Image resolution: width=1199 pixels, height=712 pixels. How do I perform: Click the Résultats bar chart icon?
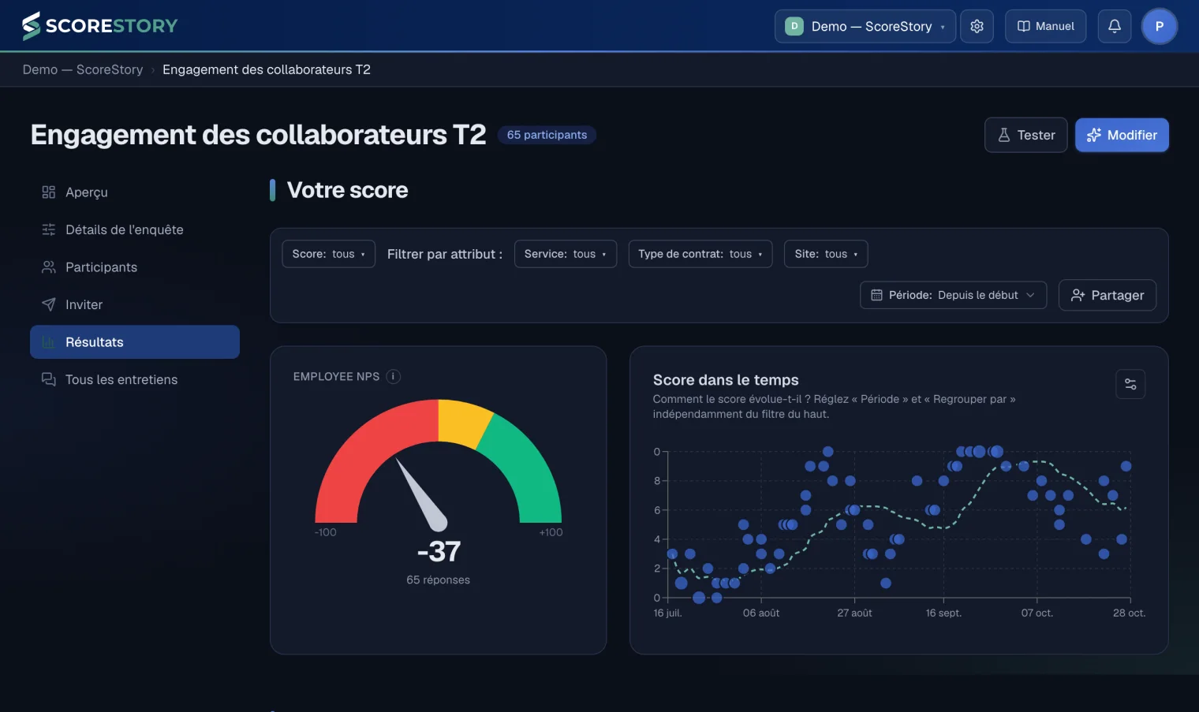click(49, 342)
